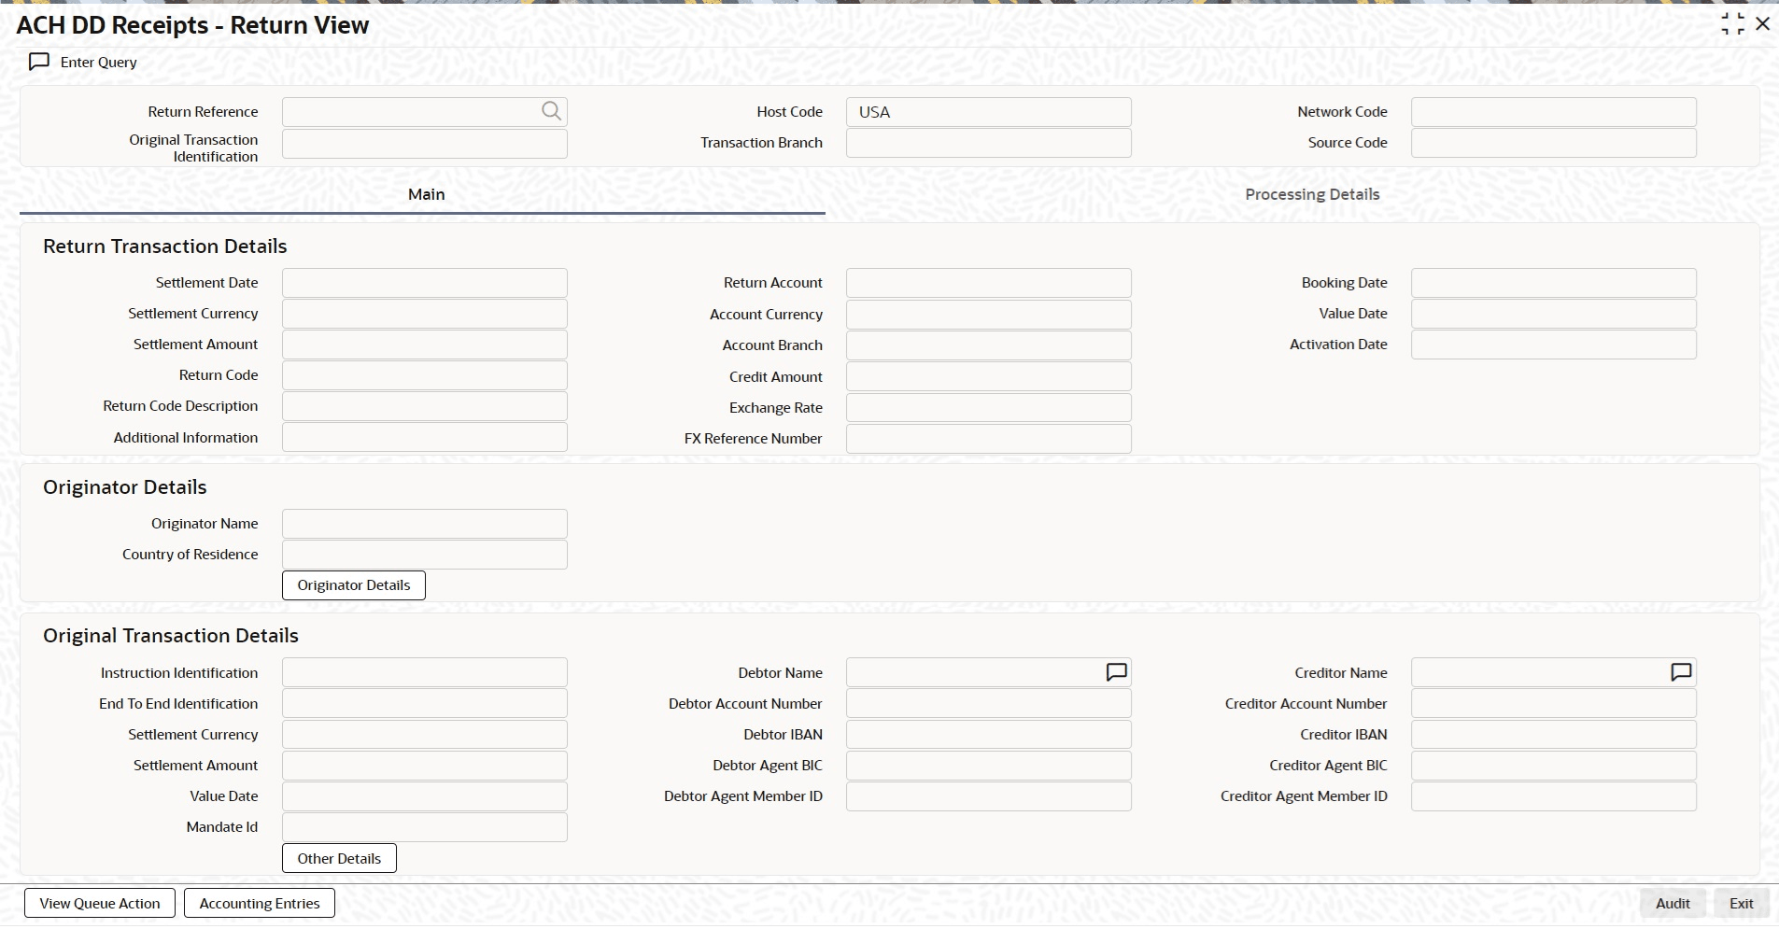The width and height of the screenshot is (1779, 929).
Task: Focus the Network Code field
Action: (1554, 112)
